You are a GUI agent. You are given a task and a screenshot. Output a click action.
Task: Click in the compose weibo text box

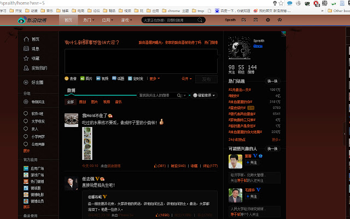tap(141, 61)
